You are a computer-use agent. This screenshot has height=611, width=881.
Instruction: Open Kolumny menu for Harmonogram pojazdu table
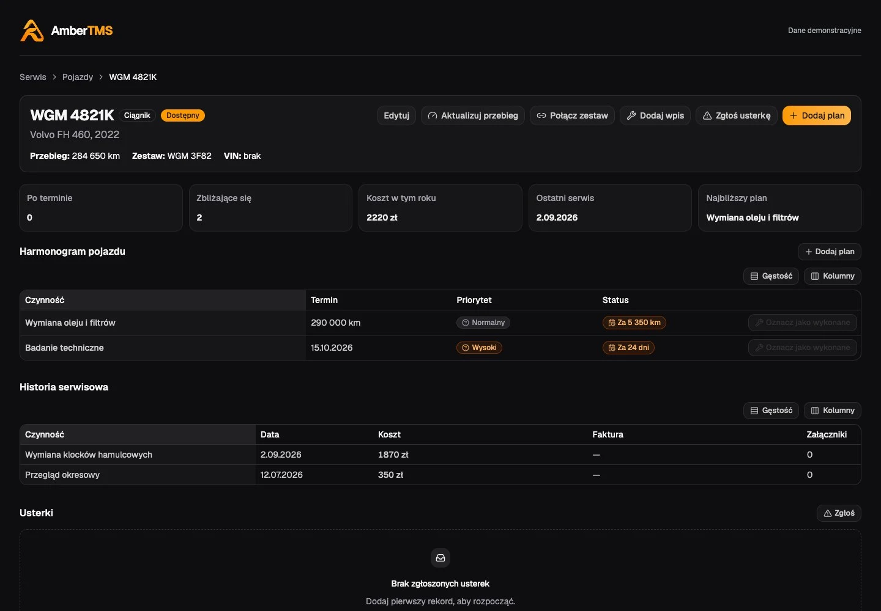pyautogui.click(x=833, y=276)
